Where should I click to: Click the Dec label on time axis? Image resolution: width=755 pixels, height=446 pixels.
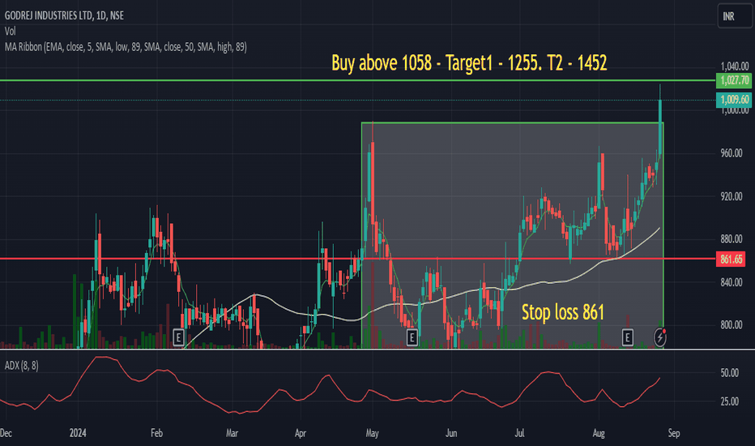point(6,433)
